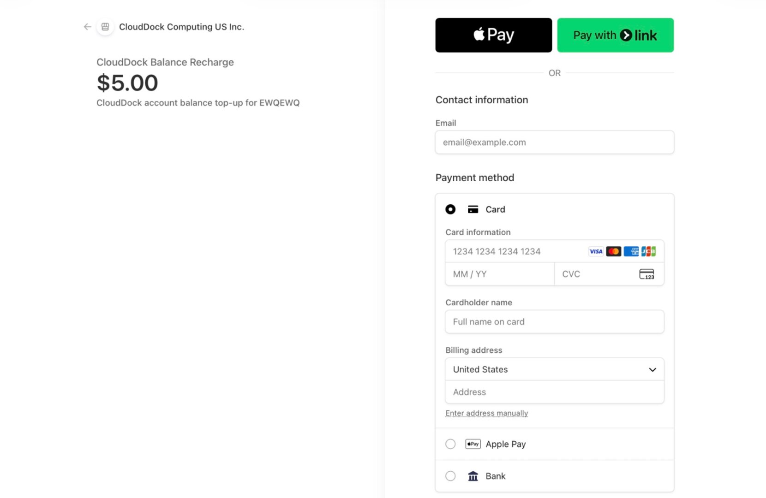
Task: Pay using the black Apple Pay button
Action: pos(493,35)
